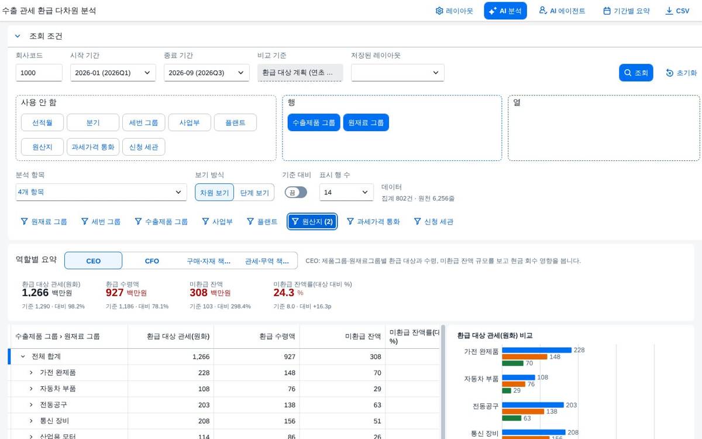Click the 환급 대상 관세 KPI value 1,266
This screenshot has width=702, height=439.
point(35,293)
